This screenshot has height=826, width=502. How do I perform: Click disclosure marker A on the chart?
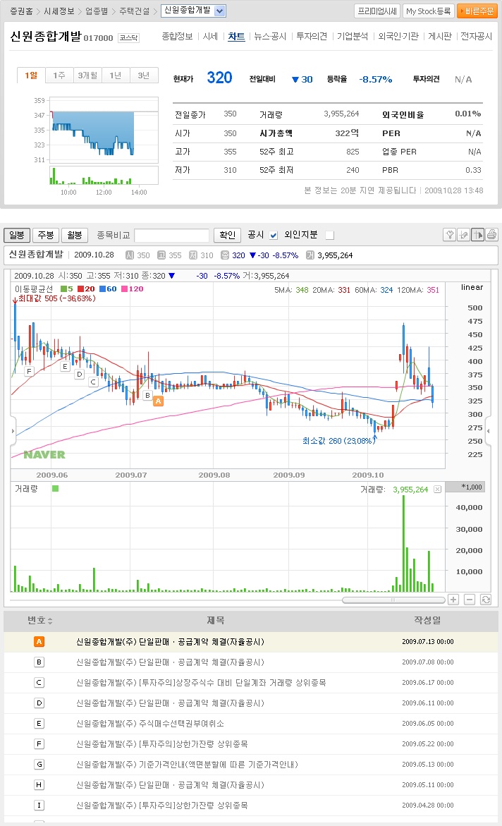coord(158,401)
